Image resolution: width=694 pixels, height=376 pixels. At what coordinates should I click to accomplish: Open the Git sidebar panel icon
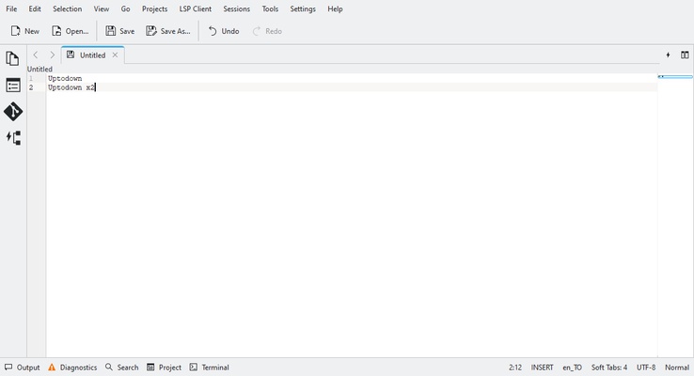pos(13,112)
